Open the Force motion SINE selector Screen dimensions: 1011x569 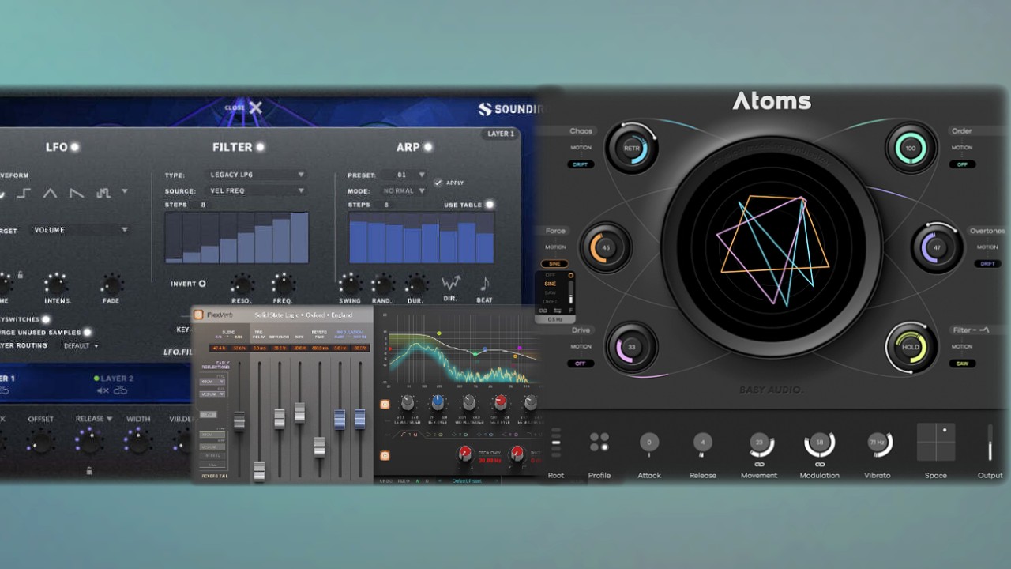point(554,264)
